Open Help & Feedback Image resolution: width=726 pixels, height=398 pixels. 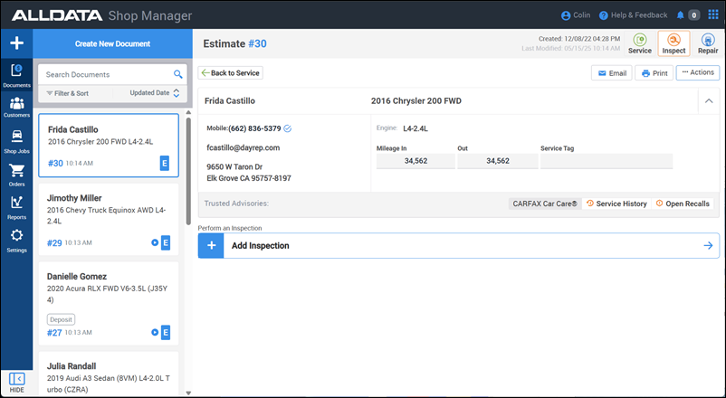(x=633, y=15)
